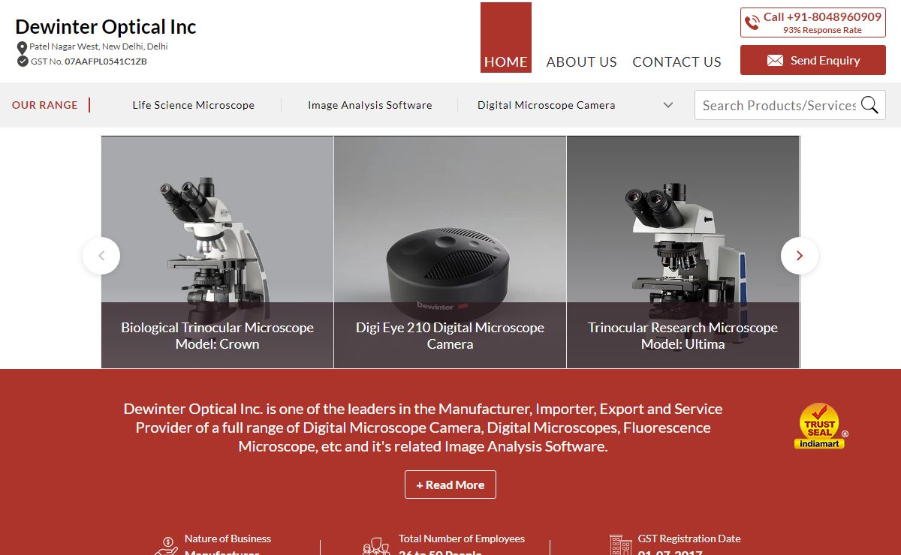Click the 93% Response Rate text
The height and width of the screenshot is (555, 901).
822,31
